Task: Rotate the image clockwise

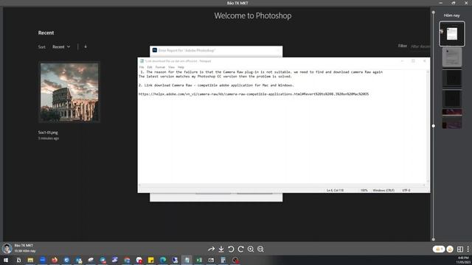Action: pos(240,249)
